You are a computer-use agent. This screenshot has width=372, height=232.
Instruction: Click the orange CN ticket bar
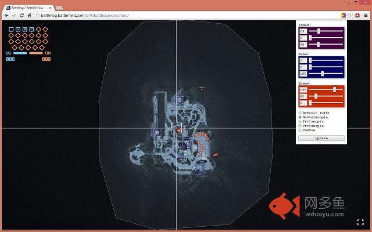(x=36, y=53)
